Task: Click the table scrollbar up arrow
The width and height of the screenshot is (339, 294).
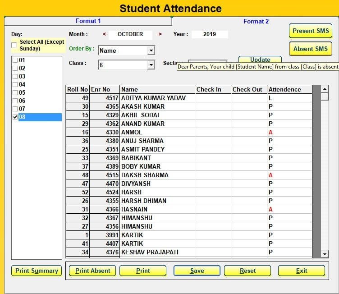Action: 325,89
